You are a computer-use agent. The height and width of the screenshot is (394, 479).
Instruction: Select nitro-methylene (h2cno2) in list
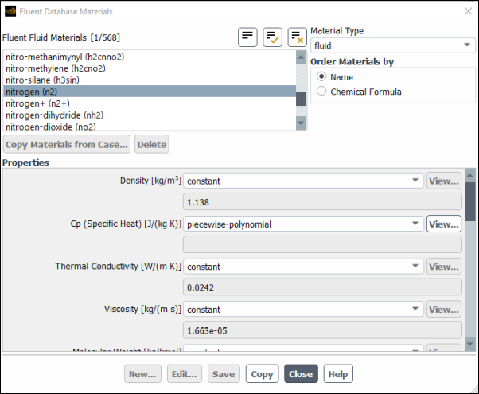point(150,68)
